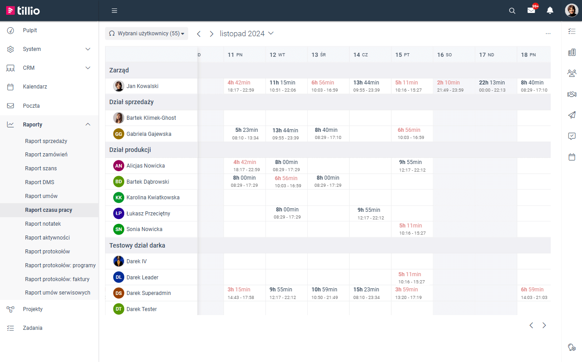The image size is (582, 362).
Task: Open Raport protokołów: faktury
Action: pyautogui.click(x=57, y=279)
